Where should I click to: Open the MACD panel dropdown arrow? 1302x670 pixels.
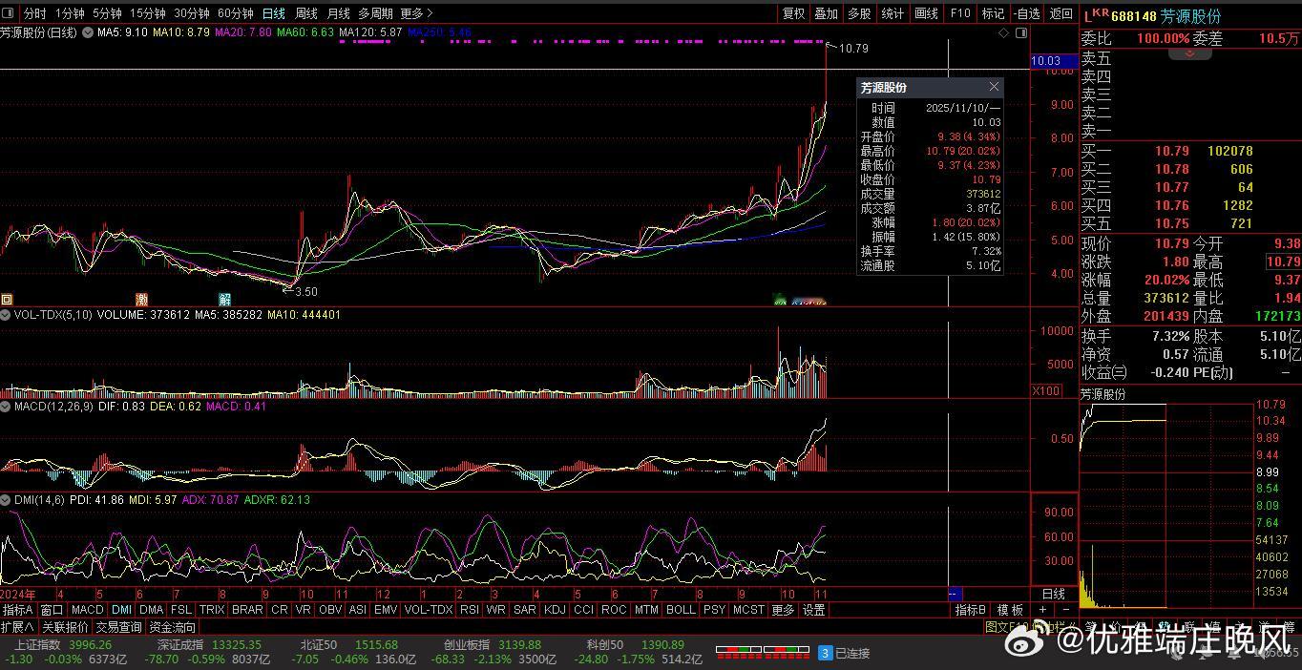(x=6, y=407)
